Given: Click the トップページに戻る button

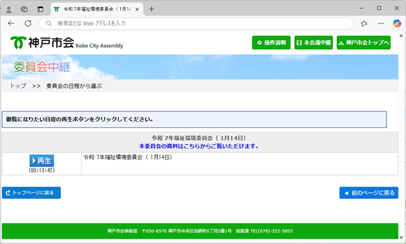Looking at the screenshot, I should pyautogui.click(x=31, y=193).
